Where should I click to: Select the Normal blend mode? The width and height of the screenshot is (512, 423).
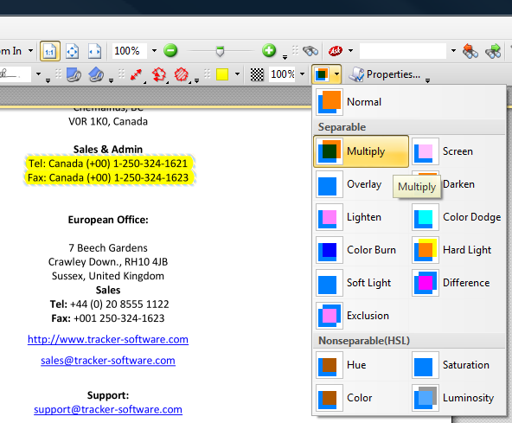click(409, 102)
